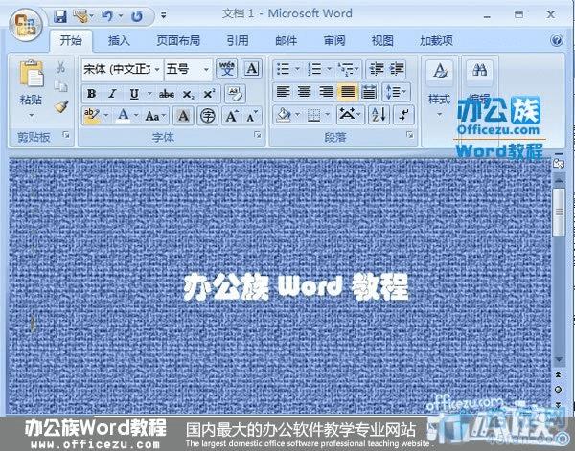Cut selection with the scissors icon
This screenshot has height=451, width=575.
click(61, 67)
